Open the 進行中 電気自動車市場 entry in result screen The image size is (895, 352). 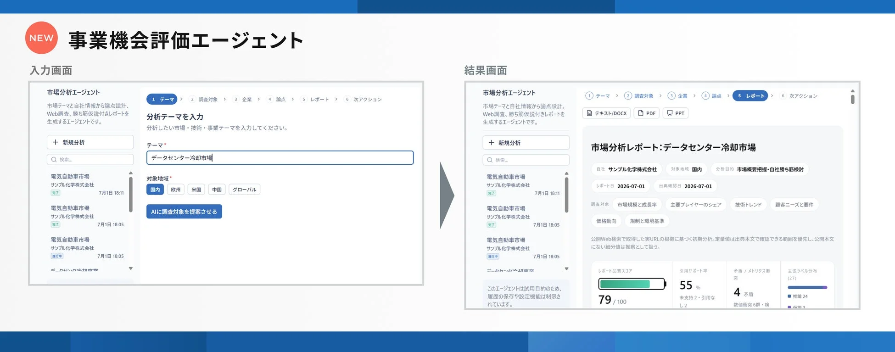tap(523, 248)
